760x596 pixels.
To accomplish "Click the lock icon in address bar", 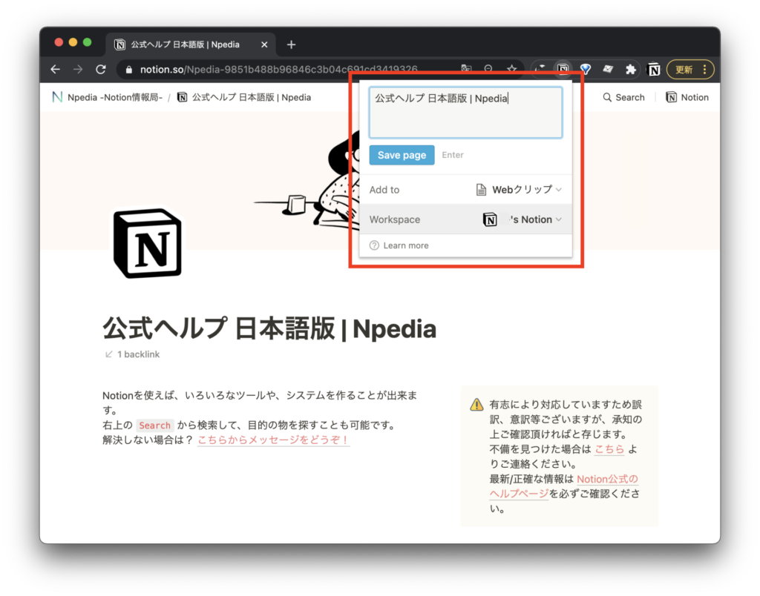I will 129,70.
